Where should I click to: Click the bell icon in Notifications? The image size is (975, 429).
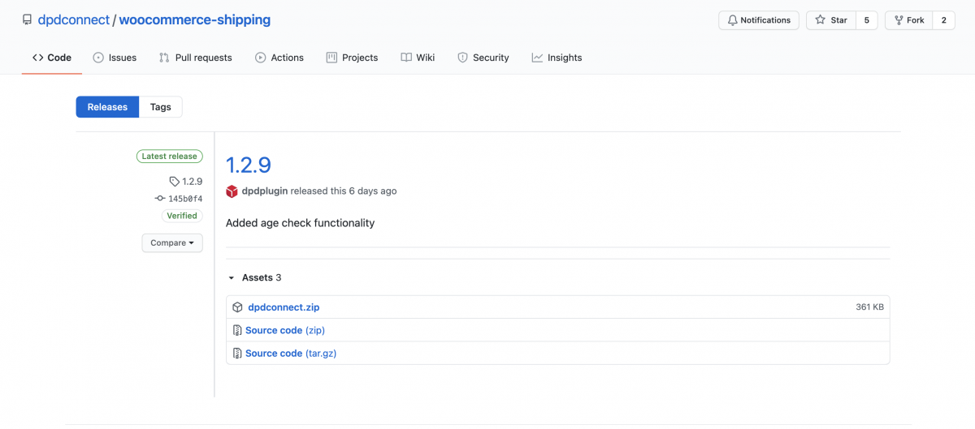point(732,20)
